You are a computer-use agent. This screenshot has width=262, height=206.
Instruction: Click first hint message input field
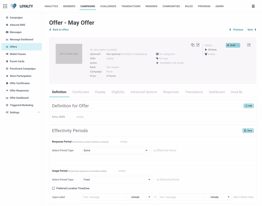click(104, 197)
